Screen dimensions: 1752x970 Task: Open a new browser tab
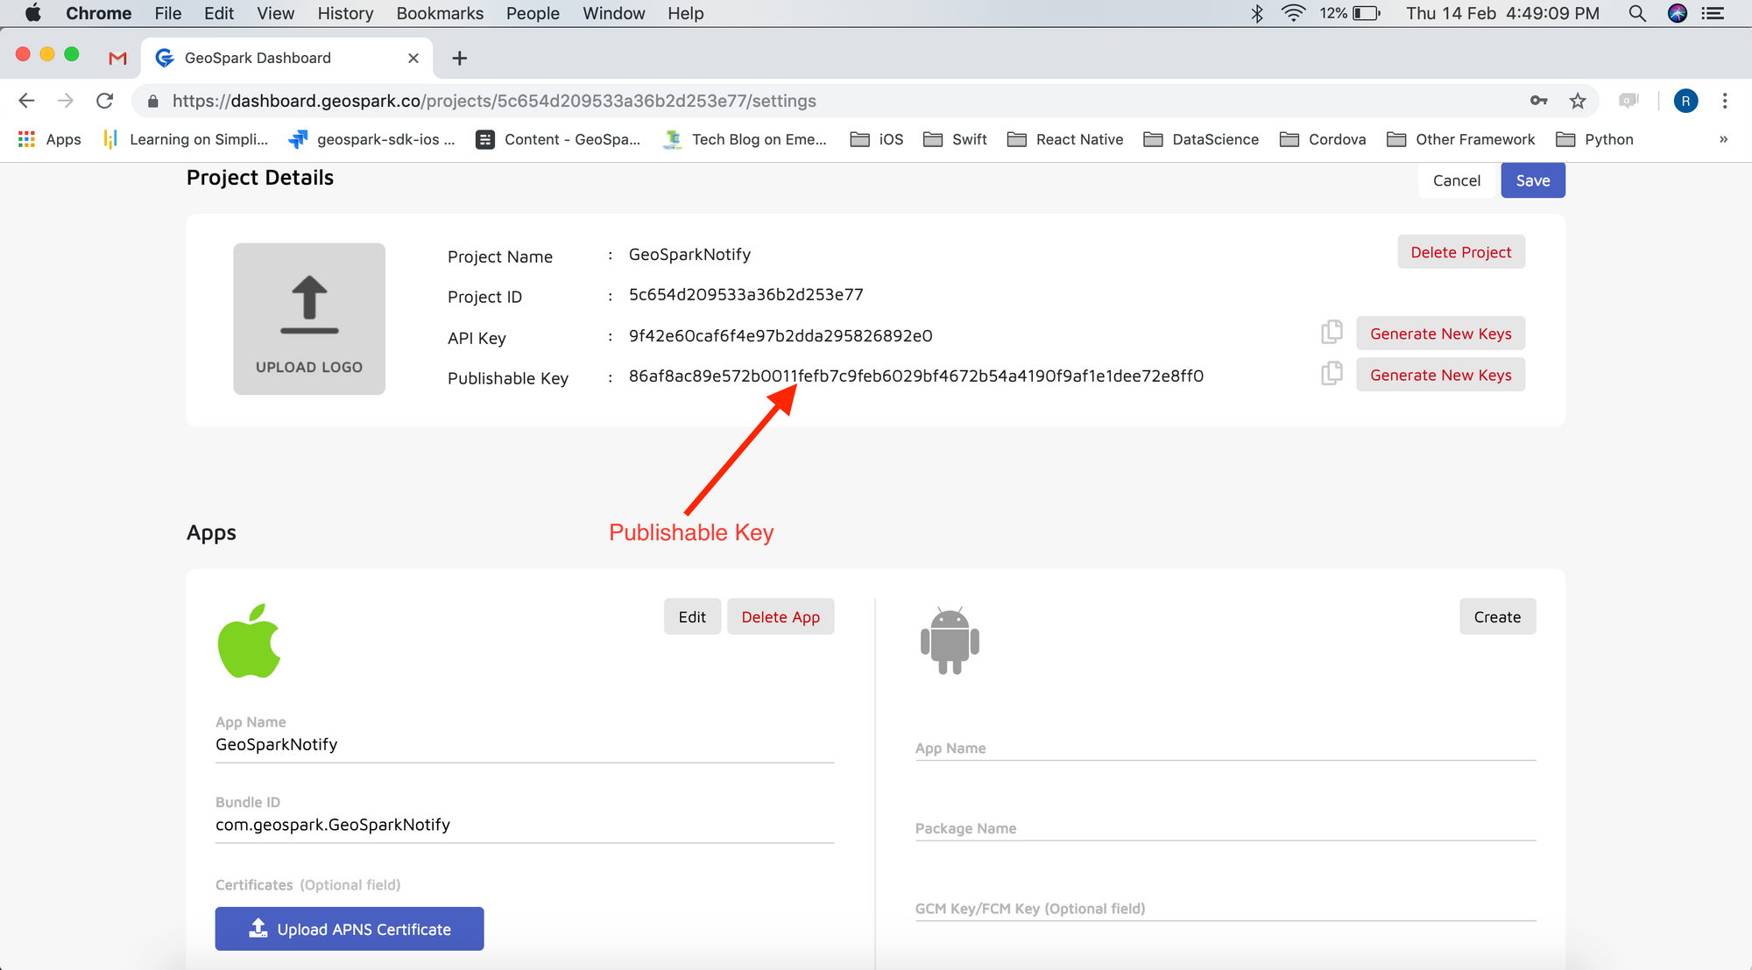pos(459,58)
